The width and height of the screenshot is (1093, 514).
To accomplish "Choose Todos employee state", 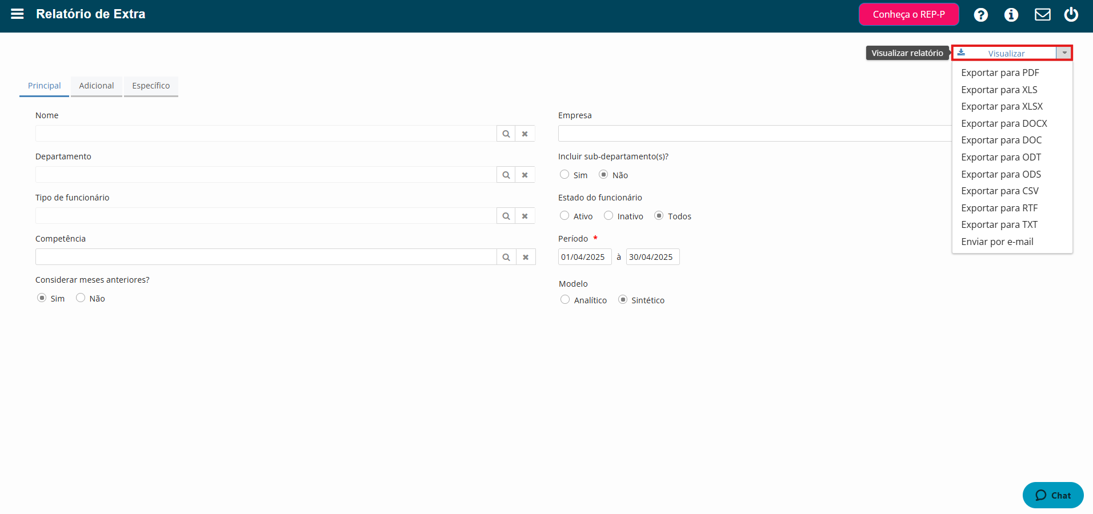I will pyautogui.click(x=659, y=215).
